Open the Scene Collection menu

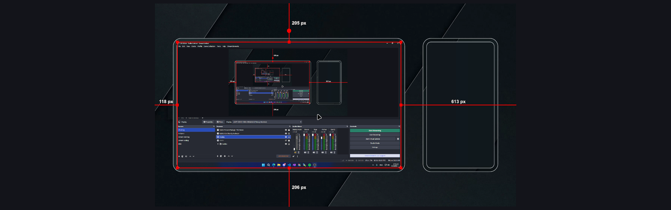pos(209,46)
